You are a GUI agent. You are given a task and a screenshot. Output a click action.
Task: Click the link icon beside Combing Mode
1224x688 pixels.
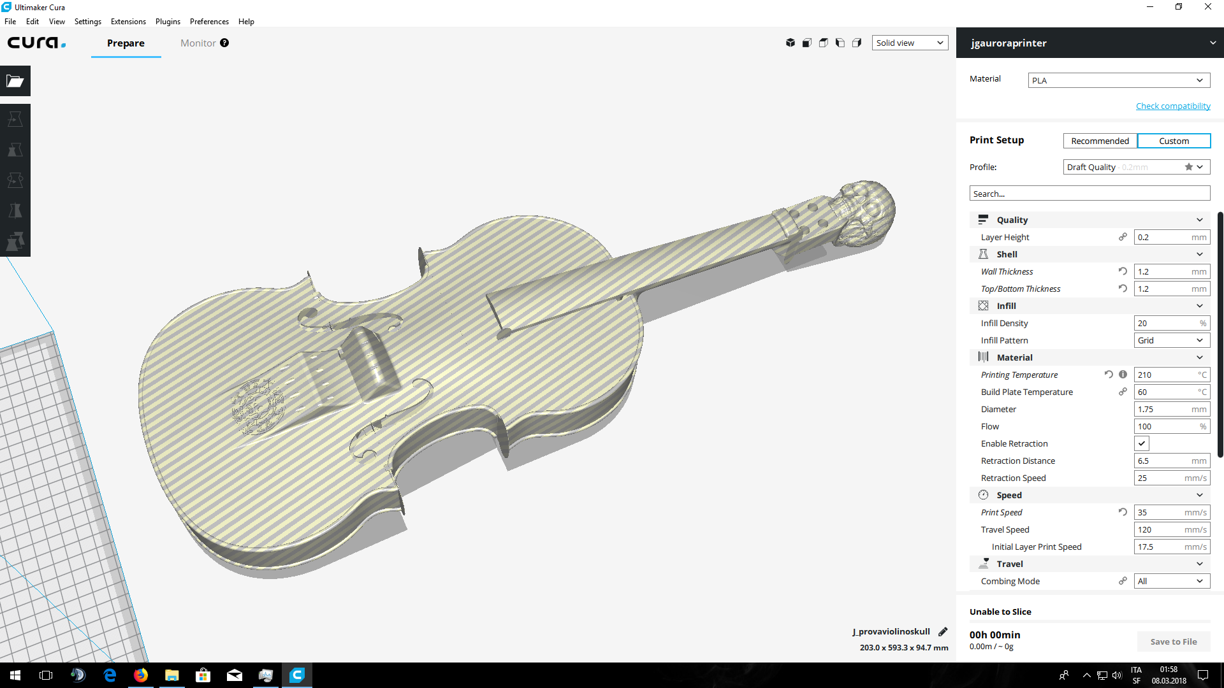point(1123,581)
